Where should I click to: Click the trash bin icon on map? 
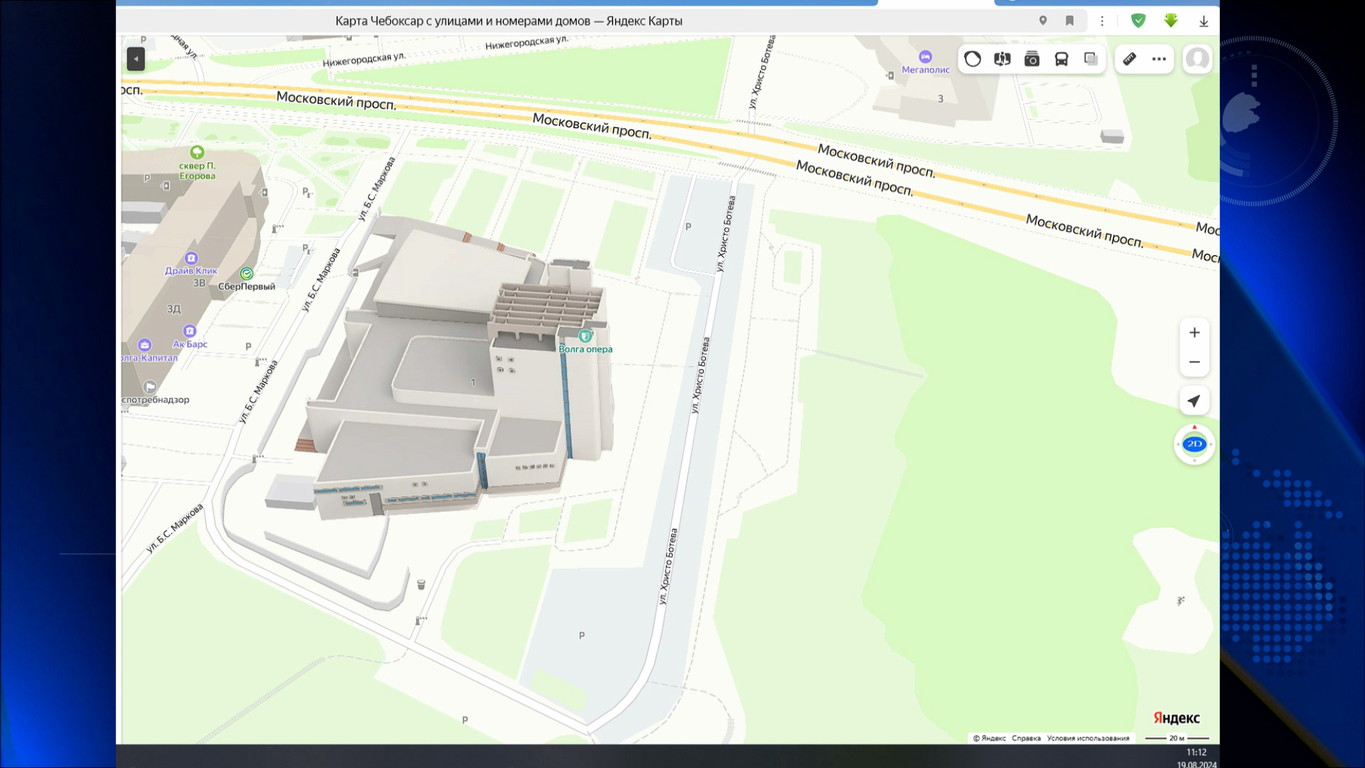point(421,585)
